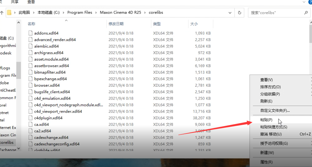Choose 刷新(E) in the context menu
This screenshot has height=167, width=312.
(281, 101)
